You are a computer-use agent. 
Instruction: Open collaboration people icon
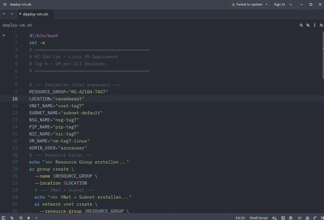(307, 218)
